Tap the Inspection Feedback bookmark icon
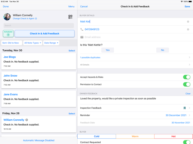The width and height of the screenshot is (193, 144). click(x=185, y=108)
